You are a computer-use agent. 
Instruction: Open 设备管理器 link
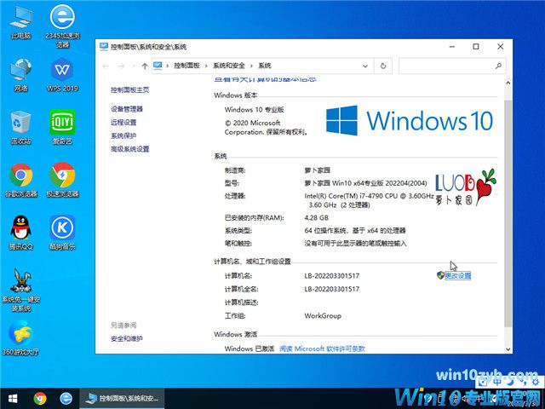[x=127, y=109]
